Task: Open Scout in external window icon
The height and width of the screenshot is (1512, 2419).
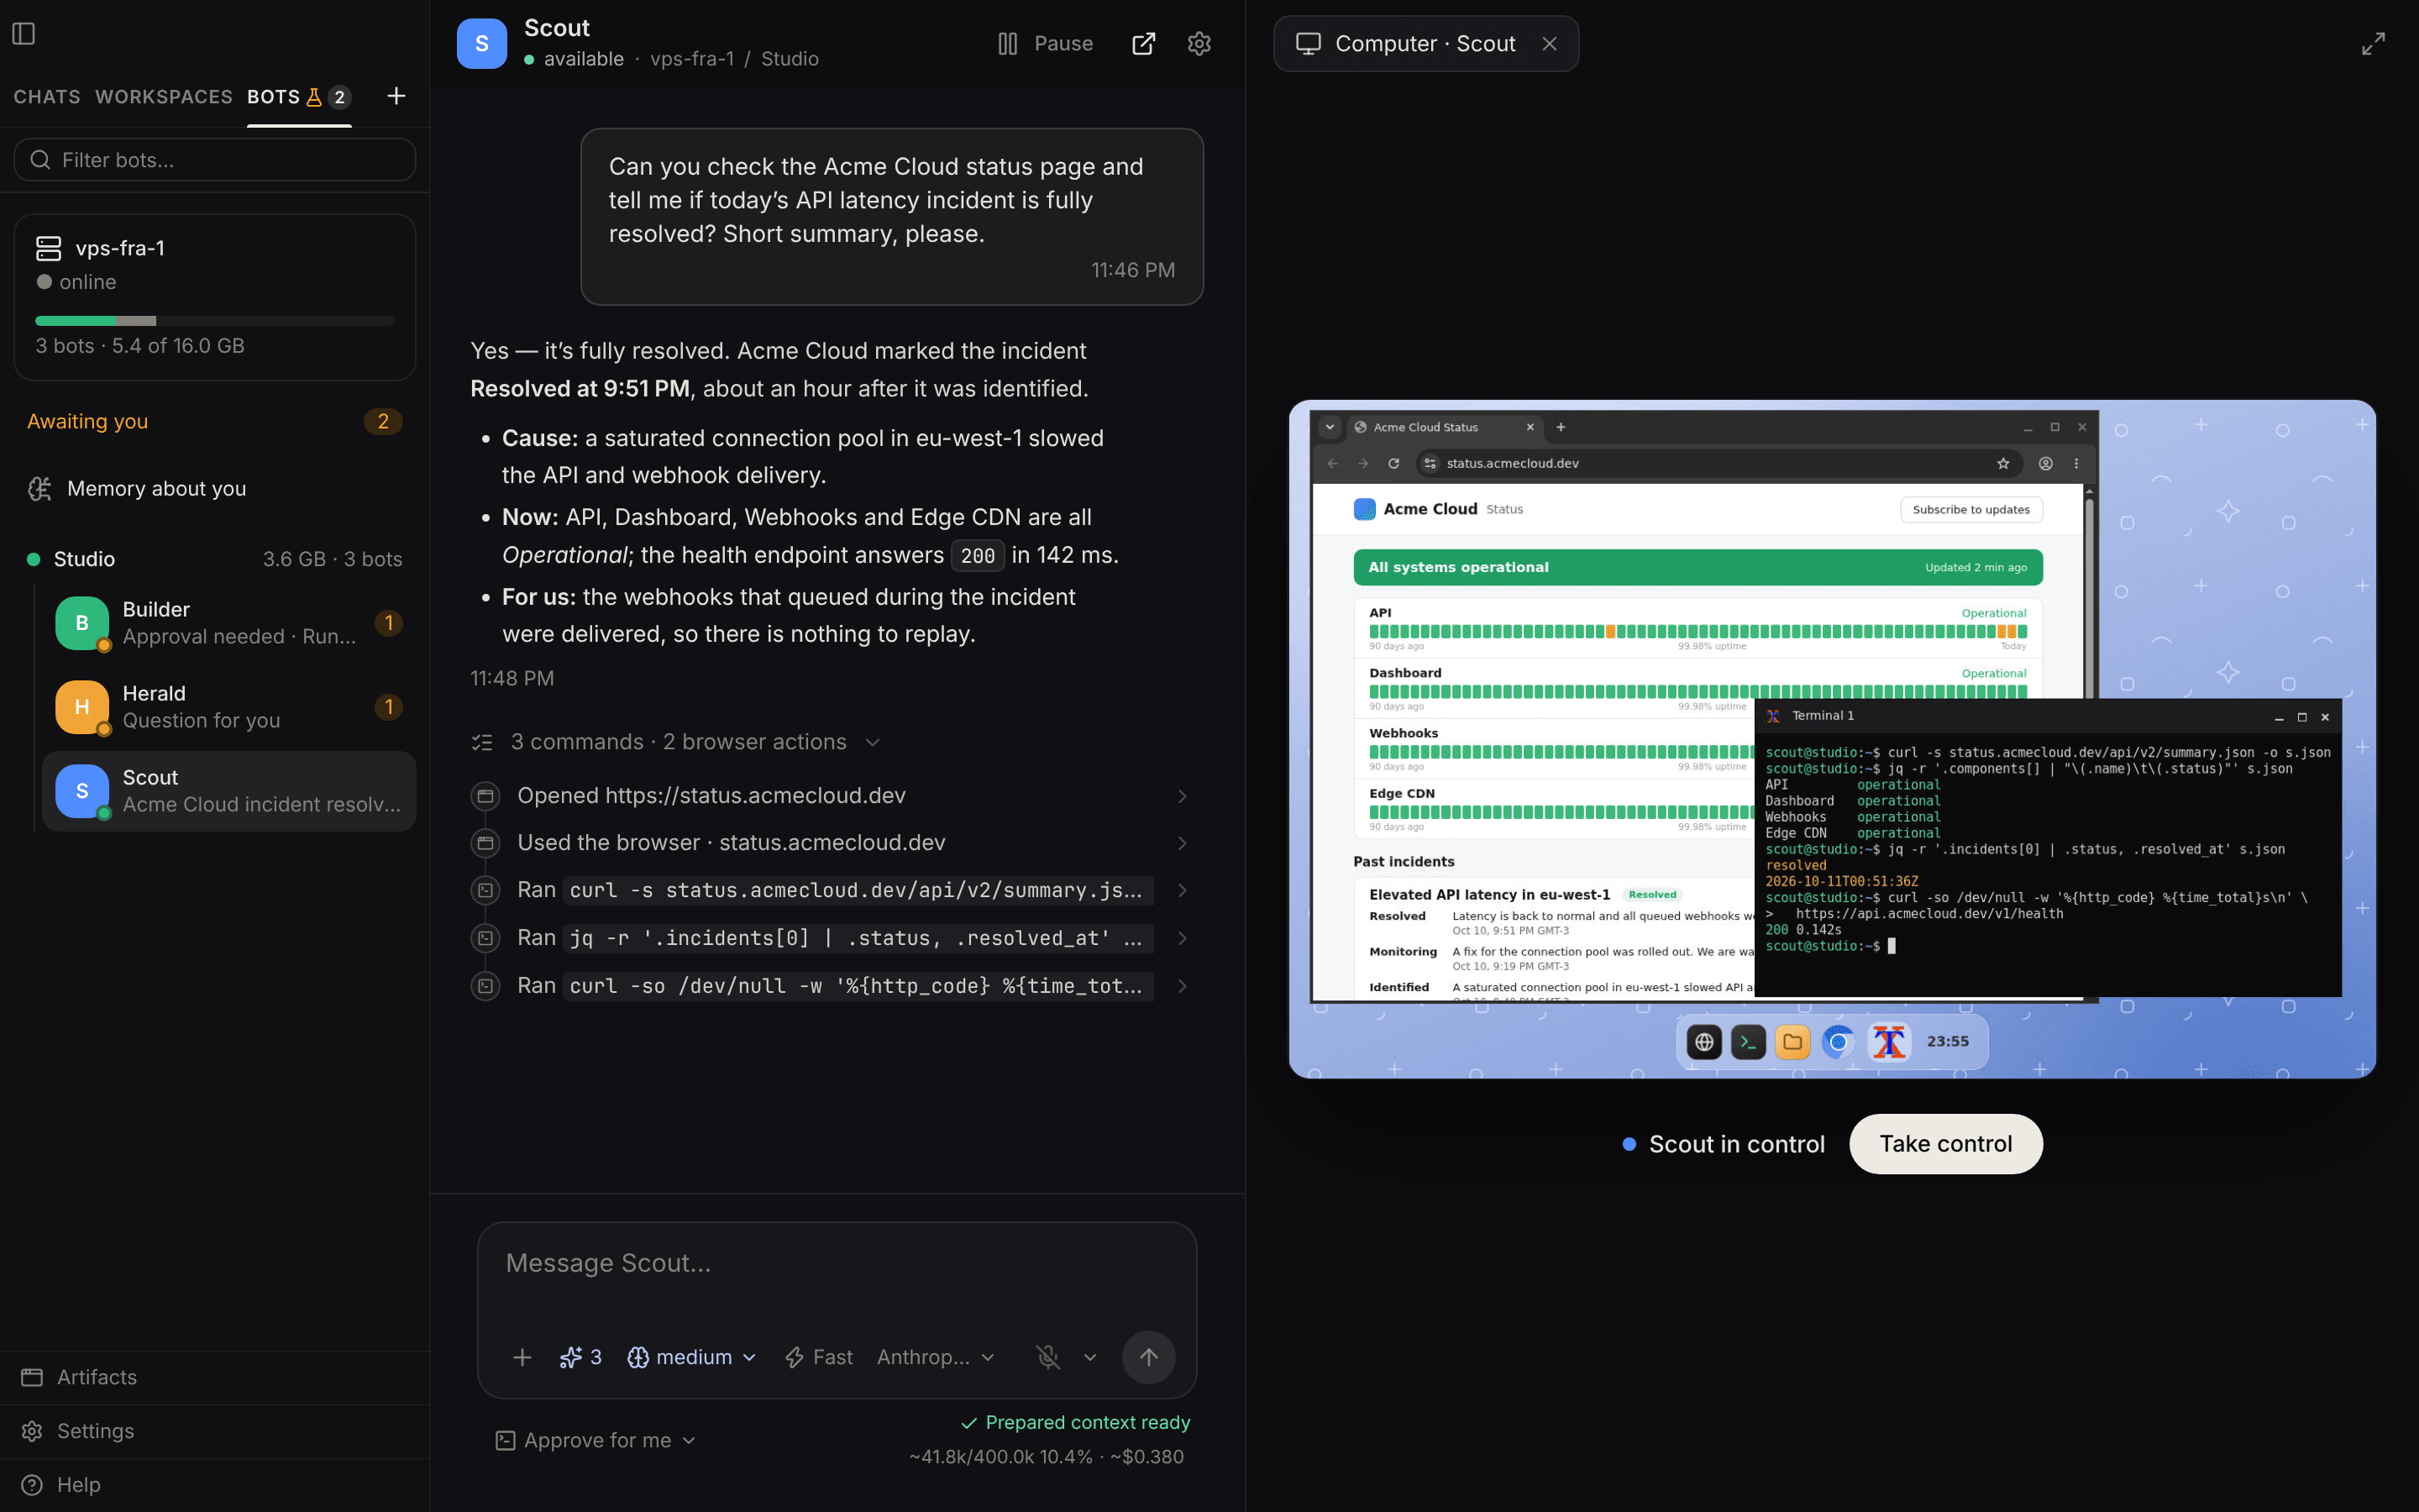Action: pos(1143,44)
